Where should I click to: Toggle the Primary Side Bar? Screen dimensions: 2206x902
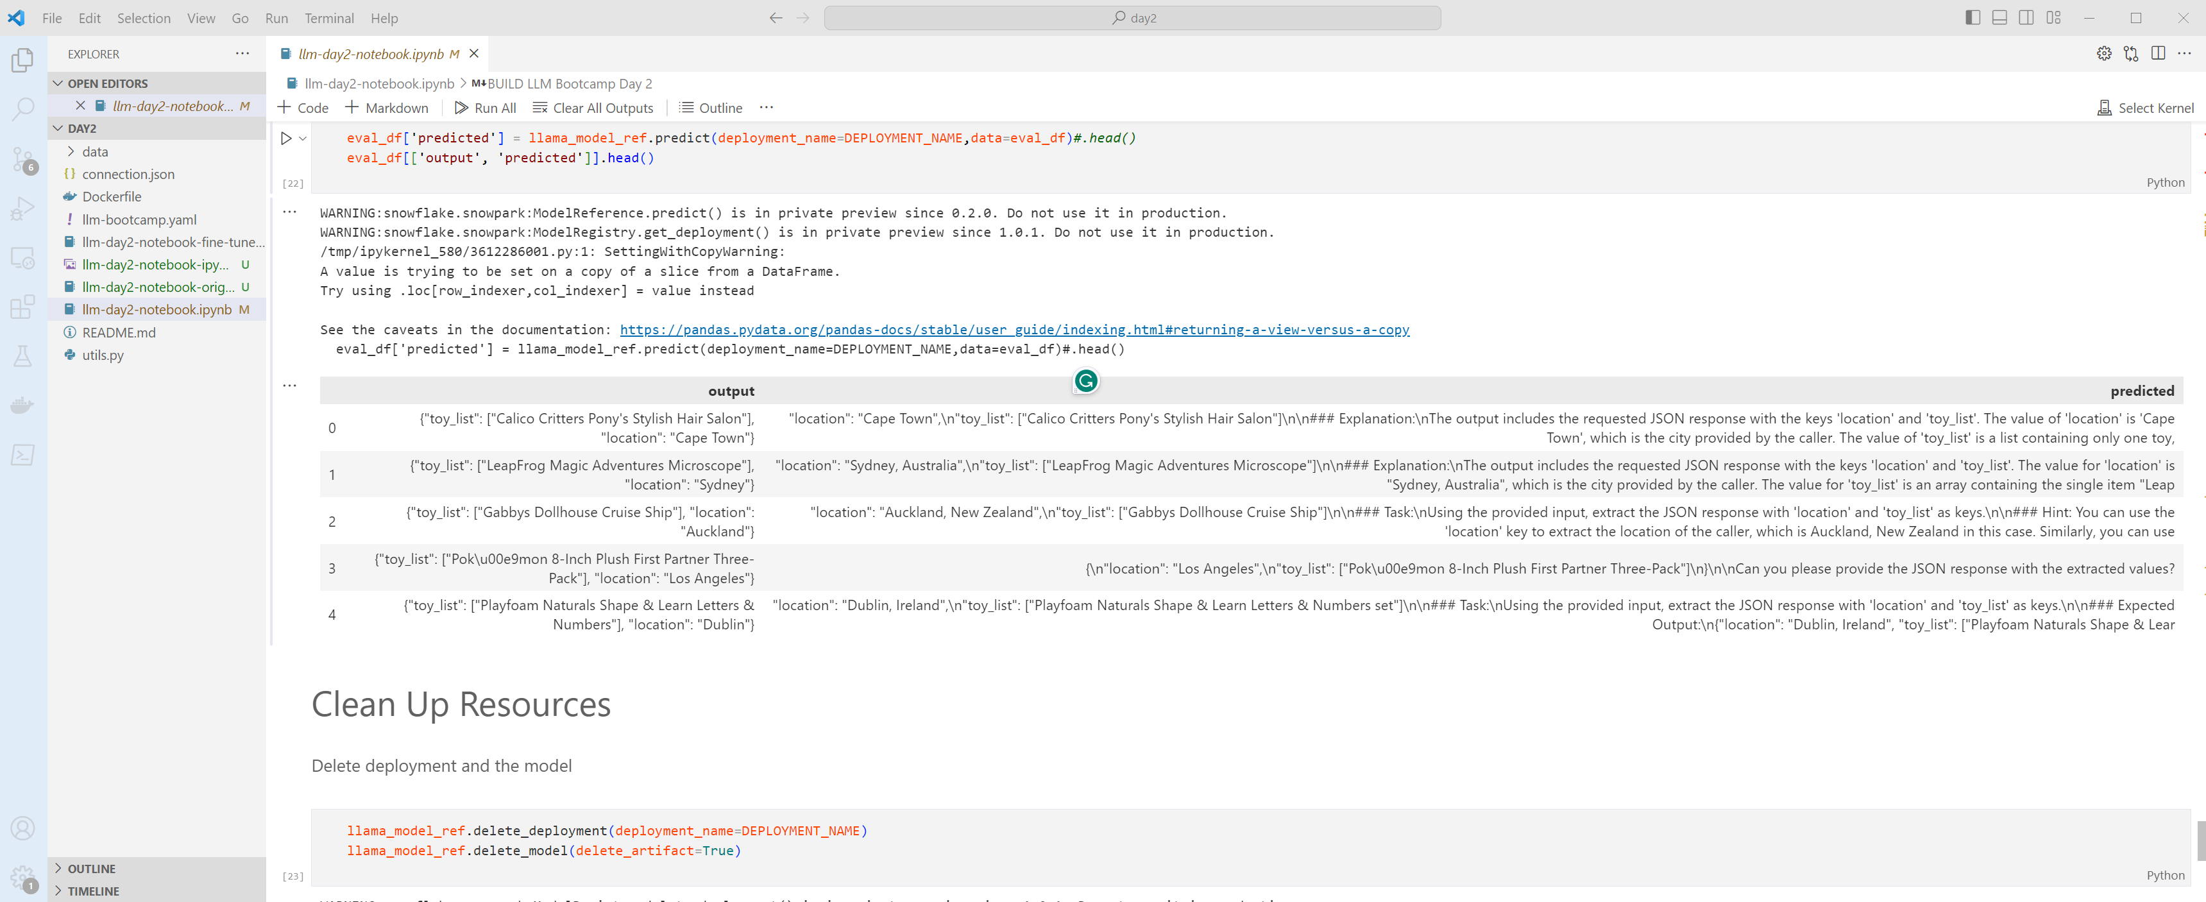(1973, 18)
